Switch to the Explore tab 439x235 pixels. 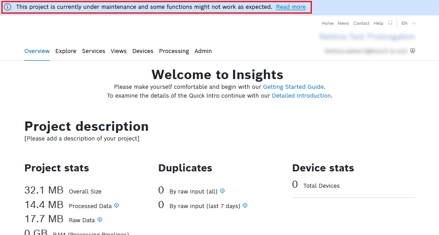tap(66, 51)
